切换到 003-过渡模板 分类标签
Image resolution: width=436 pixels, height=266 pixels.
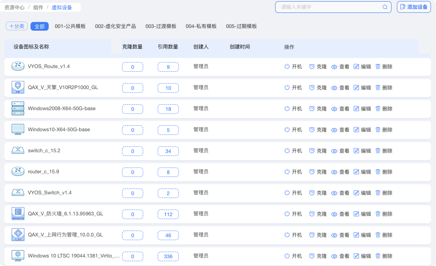(161, 26)
